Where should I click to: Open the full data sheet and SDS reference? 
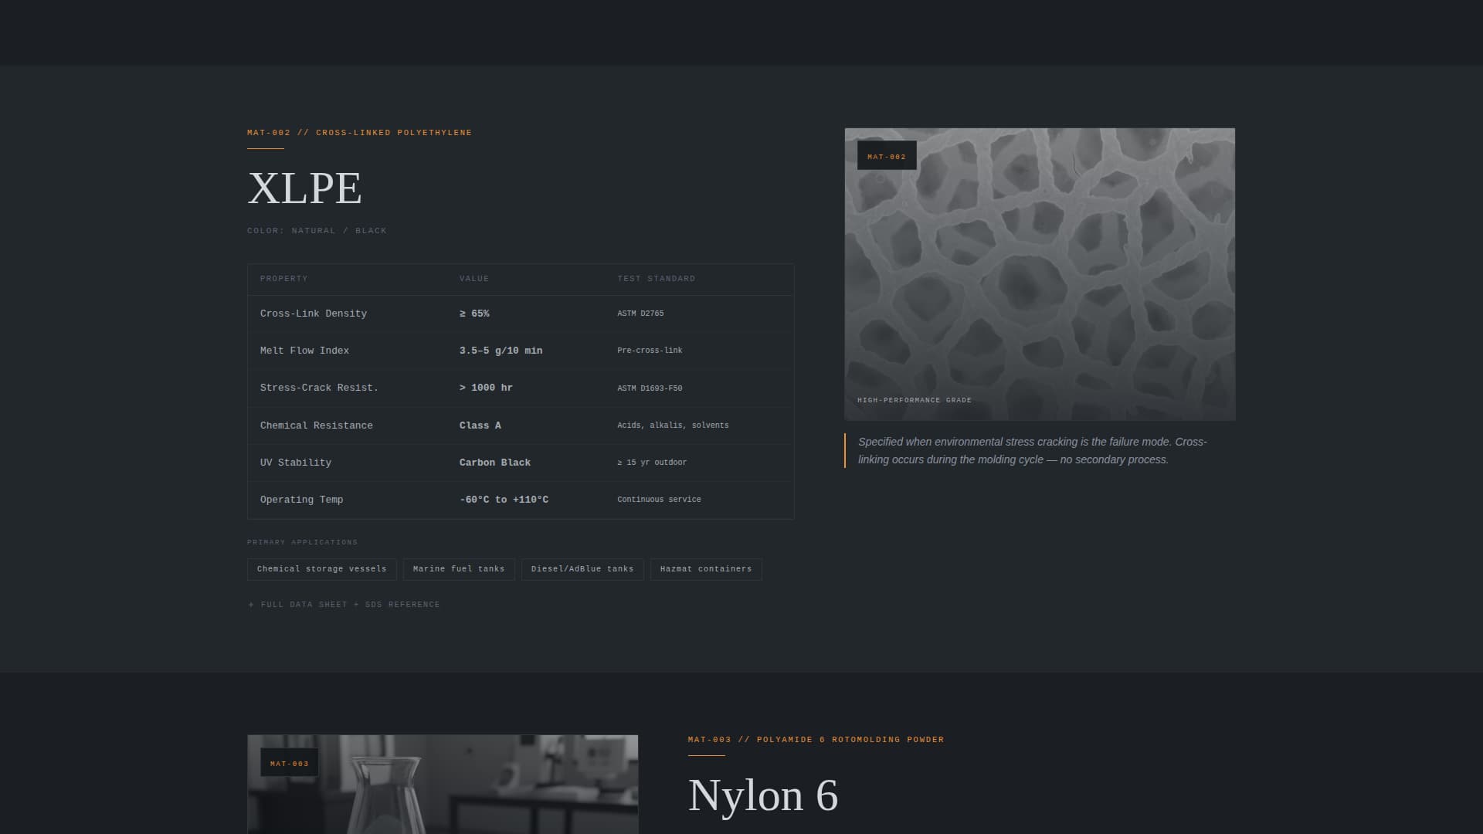(x=343, y=605)
